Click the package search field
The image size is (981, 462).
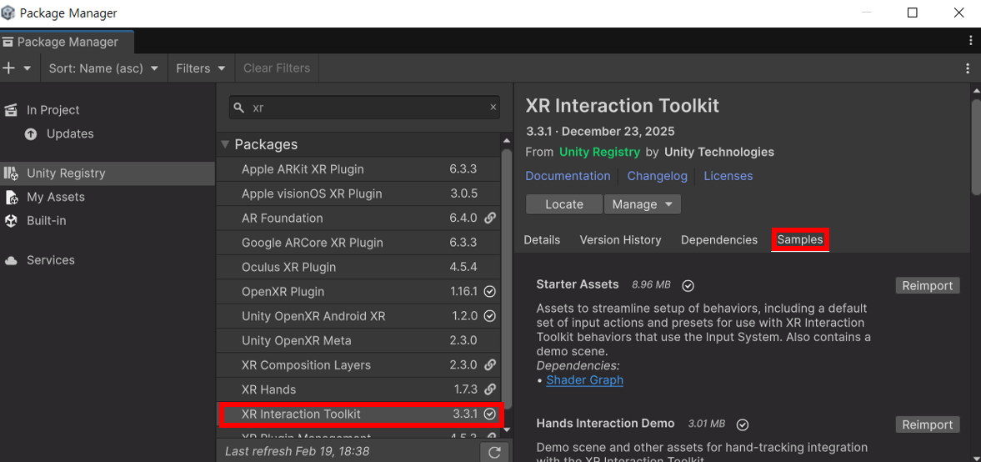[365, 108]
